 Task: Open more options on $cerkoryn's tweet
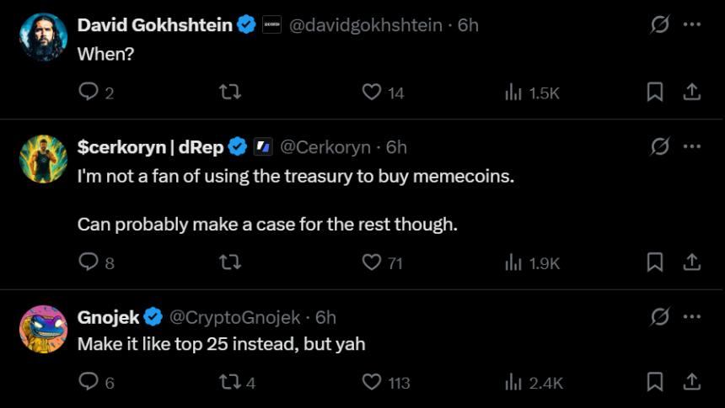pyautogui.click(x=692, y=147)
